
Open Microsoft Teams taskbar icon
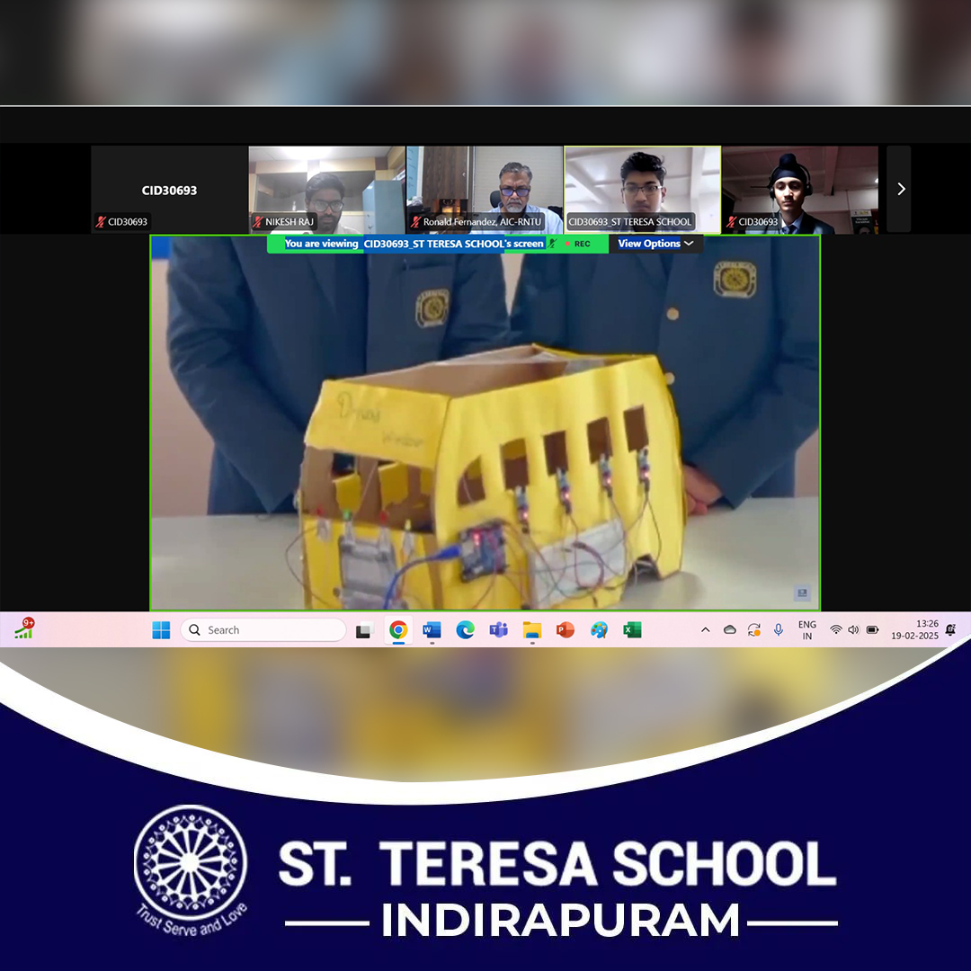498,630
